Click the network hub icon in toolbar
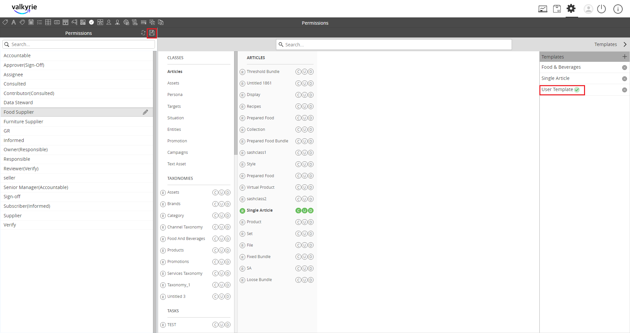630x333 pixels. click(100, 22)
